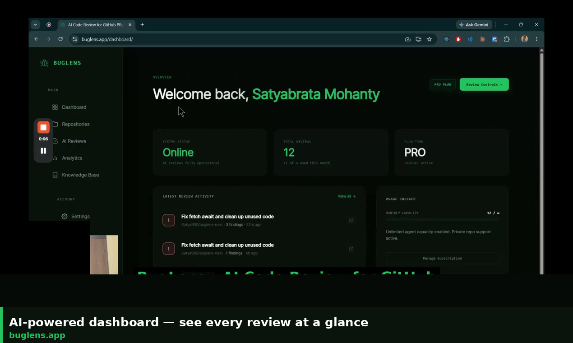Open external link of 4h ago review
The width and height of the screenshot is (573, 343).
click(x=351, y=249)
